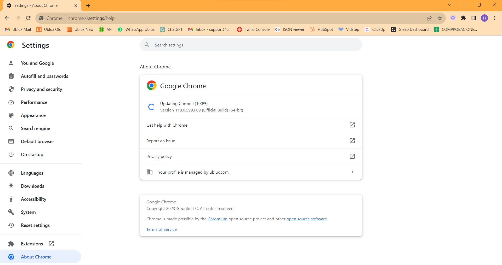This screenshot has height=265, width=502.
Task: Open Twilio Console bookmark
Action: coord(253,30)
